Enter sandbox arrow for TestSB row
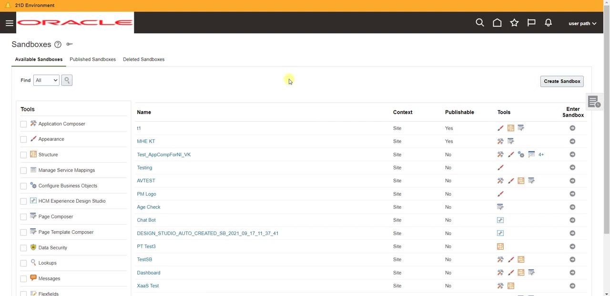The image size is (610, 296). tap(572, 259)
